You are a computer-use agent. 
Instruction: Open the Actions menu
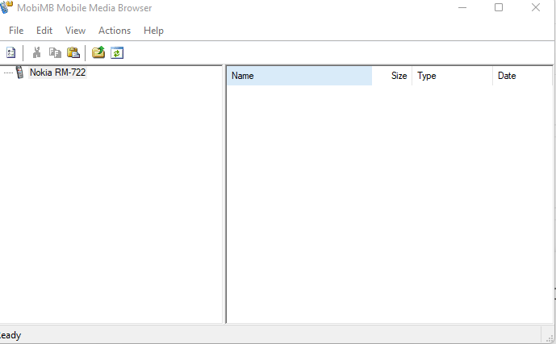(115, 31)
